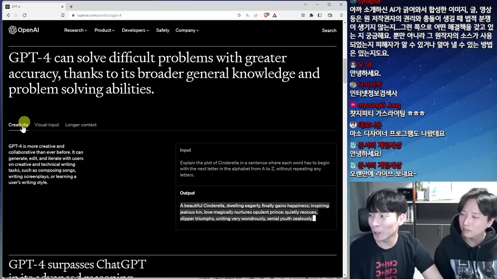Open a new tab with the plus button

click(71, 7)
